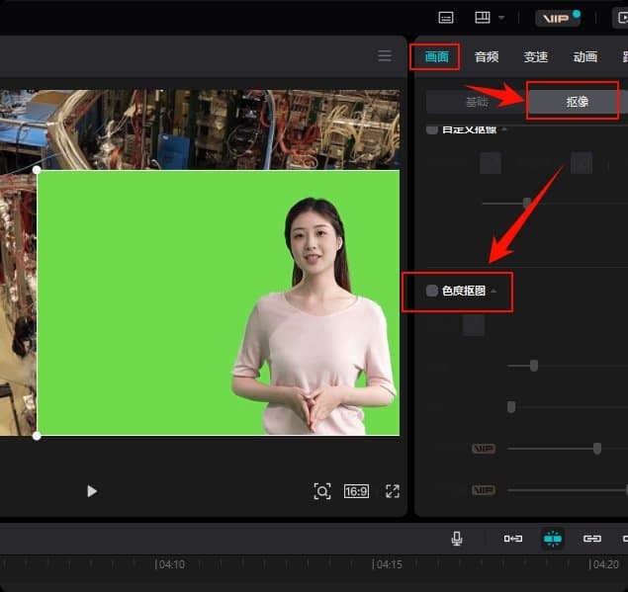Screen dimensions: 628x592
Task: Enter fullscreen preview mode
Action: [x=393, y=491]
